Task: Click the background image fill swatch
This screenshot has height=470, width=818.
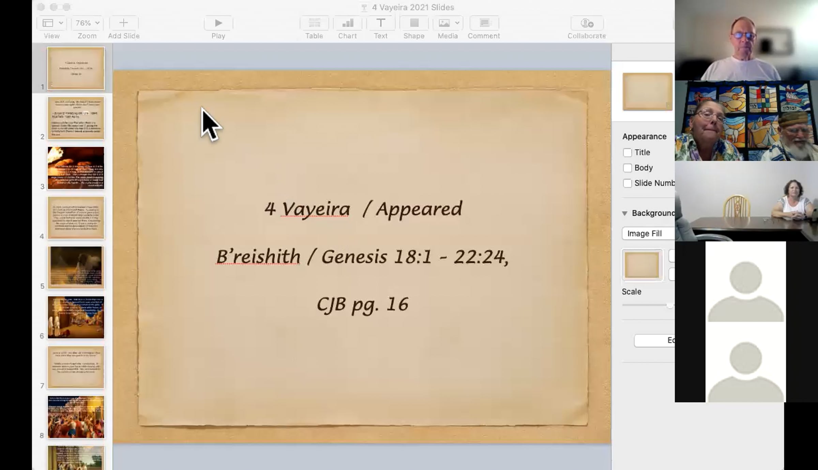Action: coord(642,265)
